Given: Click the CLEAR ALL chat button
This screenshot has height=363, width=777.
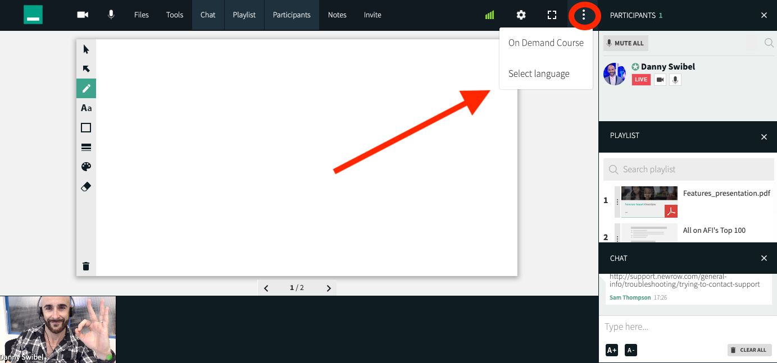Looking at the screenshot, I should pos(749,350).
